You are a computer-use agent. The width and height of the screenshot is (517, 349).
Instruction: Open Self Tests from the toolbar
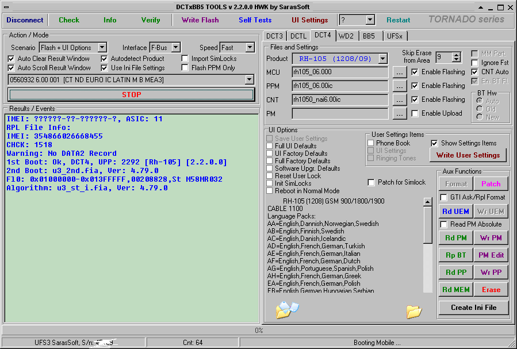(255, 20)
